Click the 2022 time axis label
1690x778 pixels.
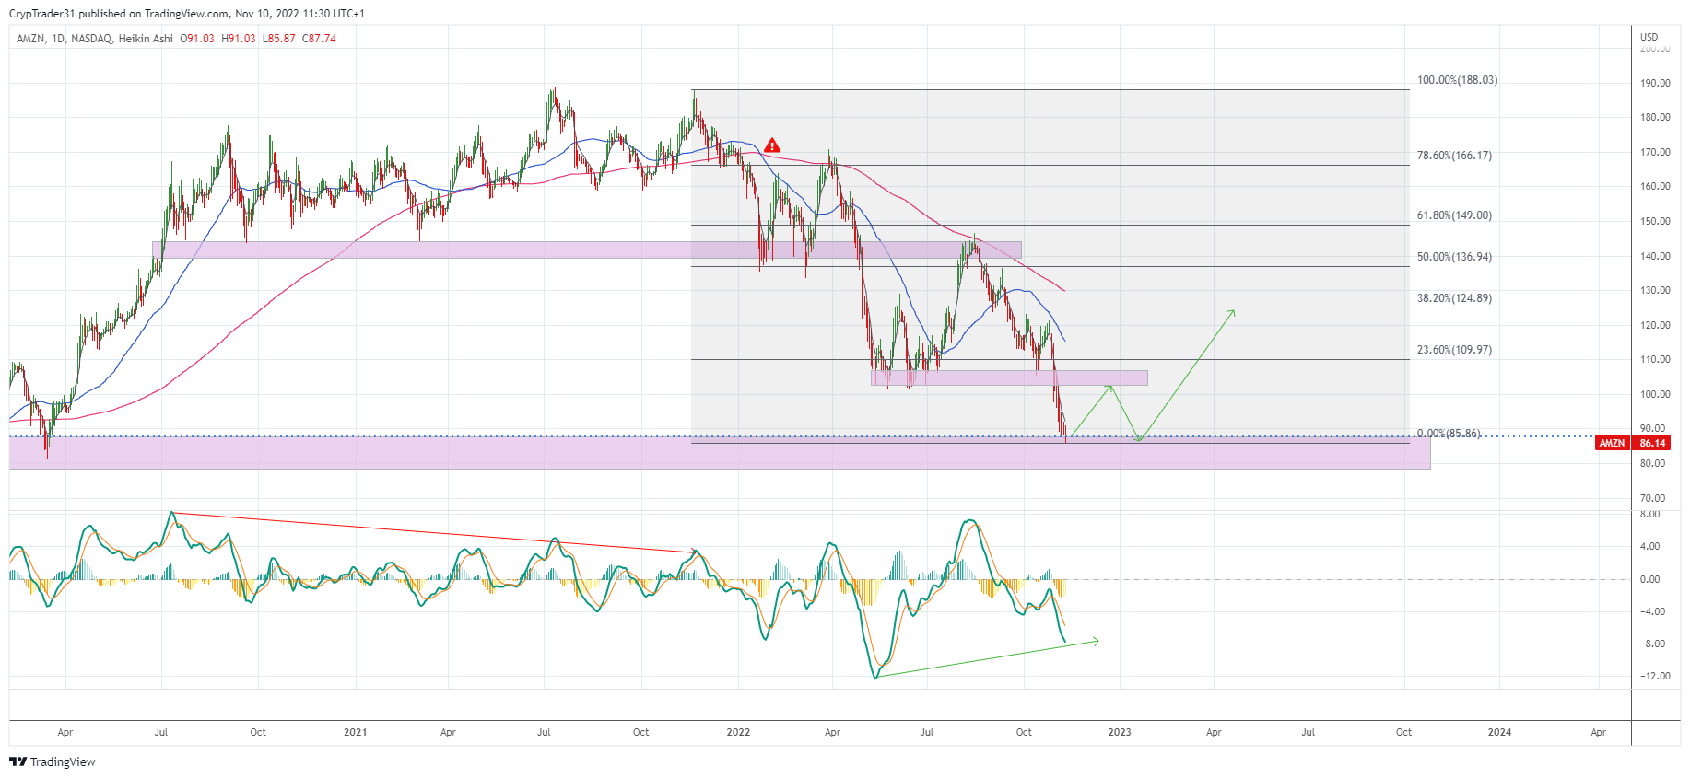point(738,733)
